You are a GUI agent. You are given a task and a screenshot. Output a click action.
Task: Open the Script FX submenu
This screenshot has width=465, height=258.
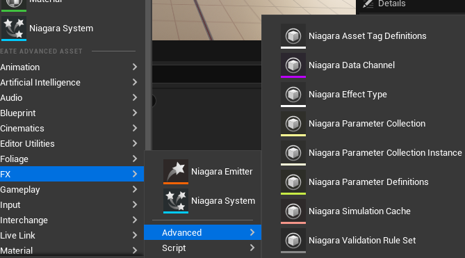point(202,248)
